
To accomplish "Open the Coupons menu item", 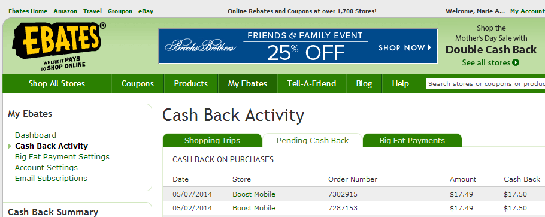I will click(x=138, y=84).
